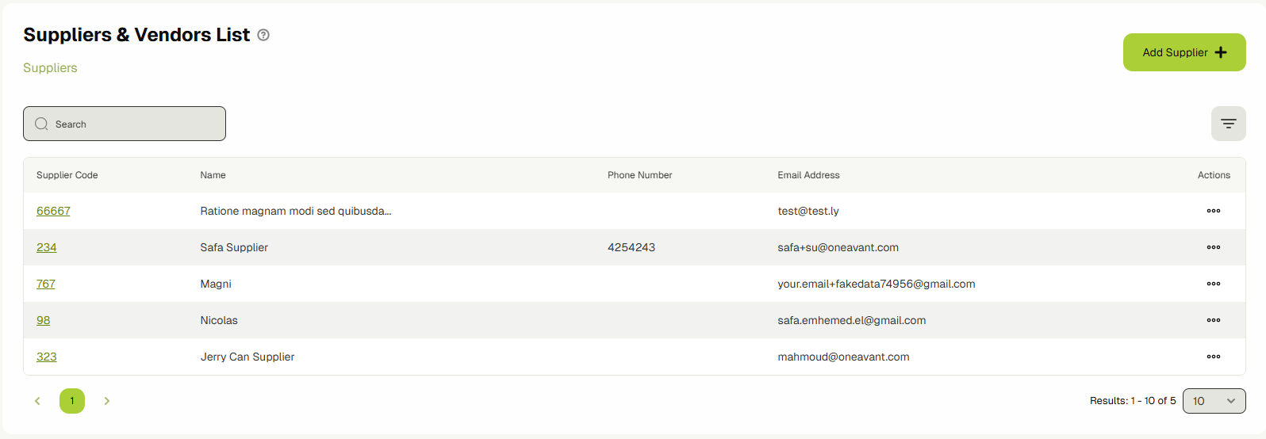
Task: Open supplier code 234 link
Action: 47,247
